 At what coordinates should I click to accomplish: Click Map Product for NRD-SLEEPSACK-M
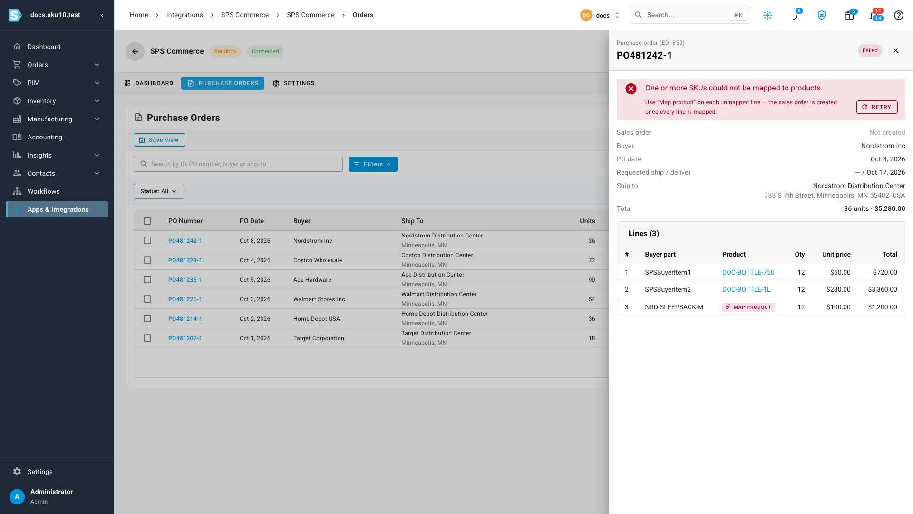[x=748, y=307]
